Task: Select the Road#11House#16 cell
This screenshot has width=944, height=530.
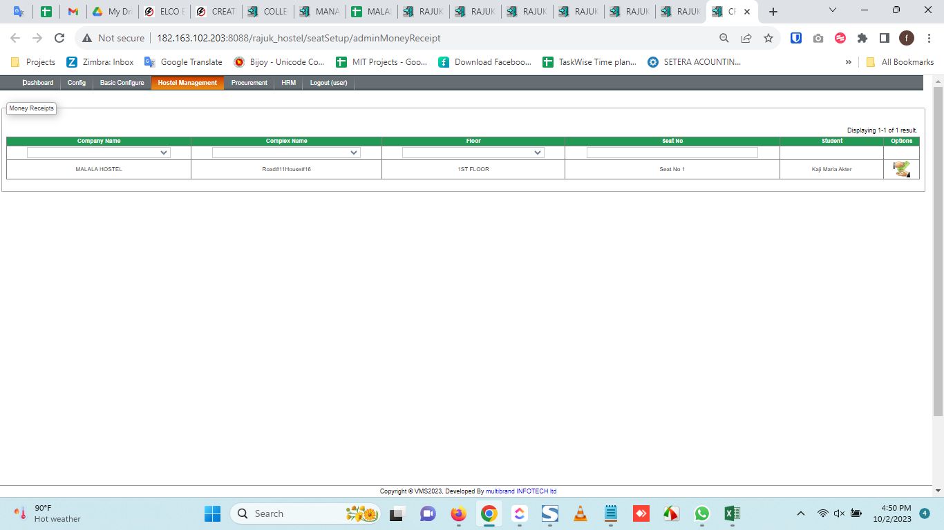Action: pyautogui.click(x=286, y=169)
